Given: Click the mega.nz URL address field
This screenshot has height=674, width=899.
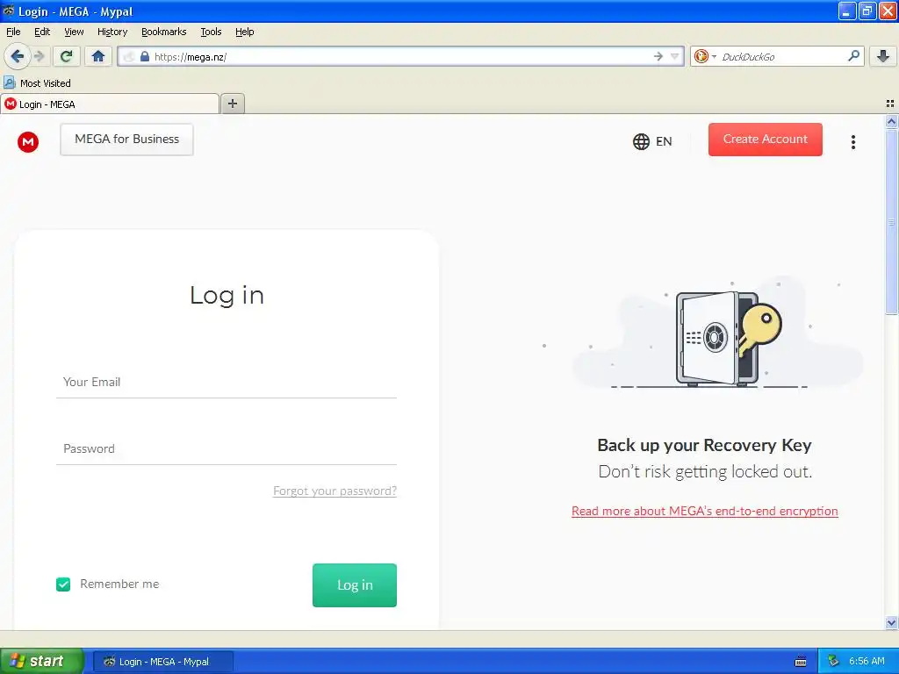Looking at the screenshot, I should 401,56.
